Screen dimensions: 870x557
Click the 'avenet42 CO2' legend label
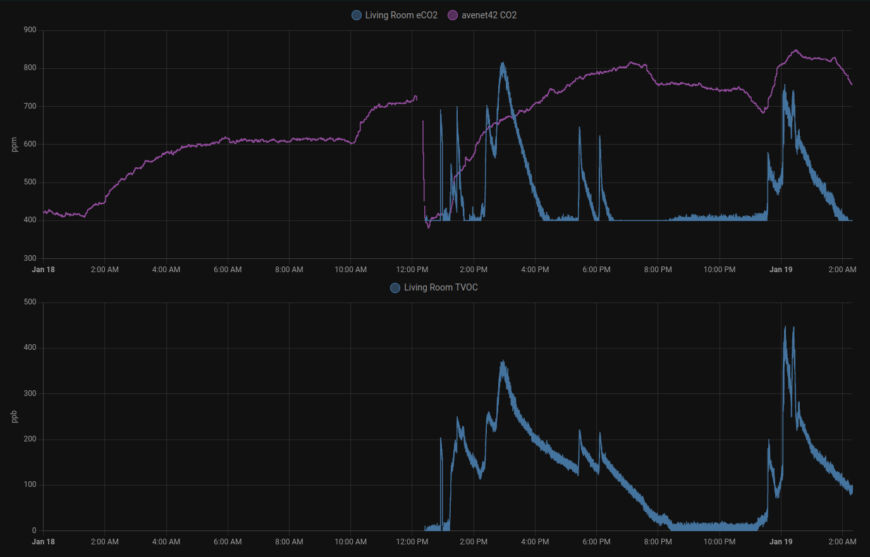pyautogui.click(x=489, y=15)
